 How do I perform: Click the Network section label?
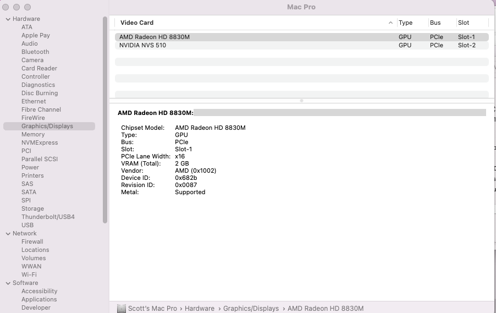(x=25, y=233)
